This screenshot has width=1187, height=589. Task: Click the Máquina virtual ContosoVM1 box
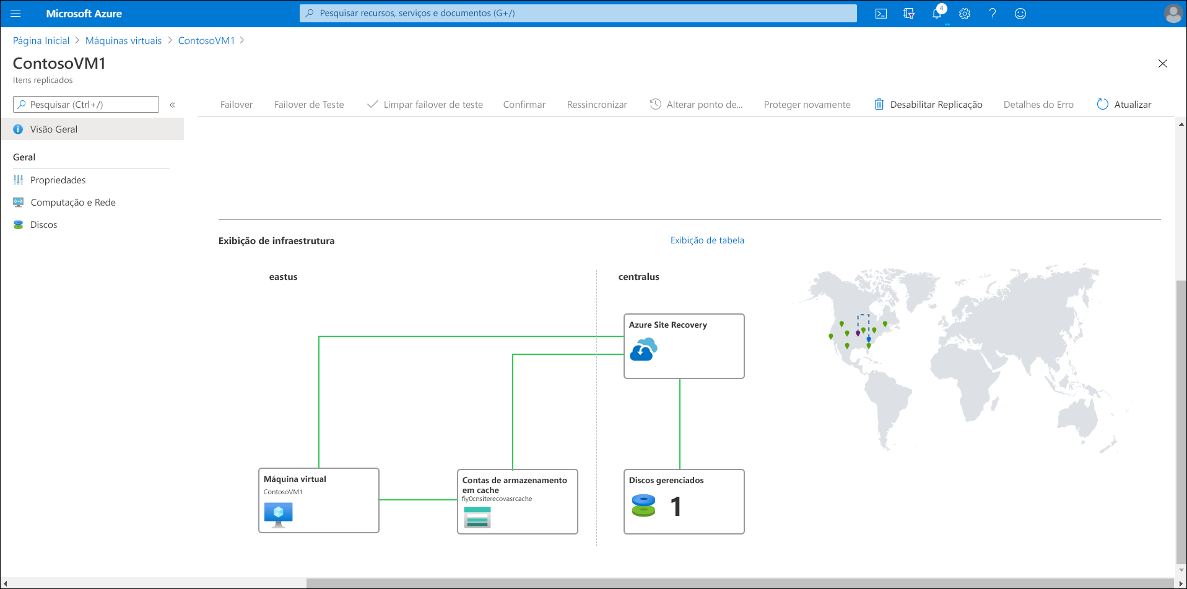point(319,500)
